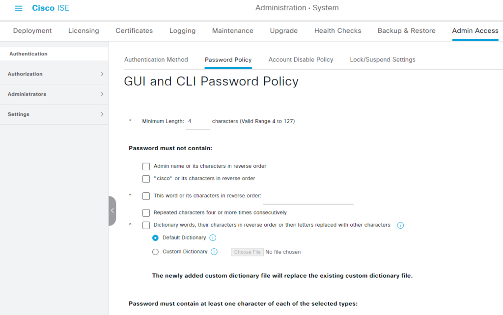Click the Minimum Length input field
The width and height of the screenshot is (503, 315).
coord(197,121)
